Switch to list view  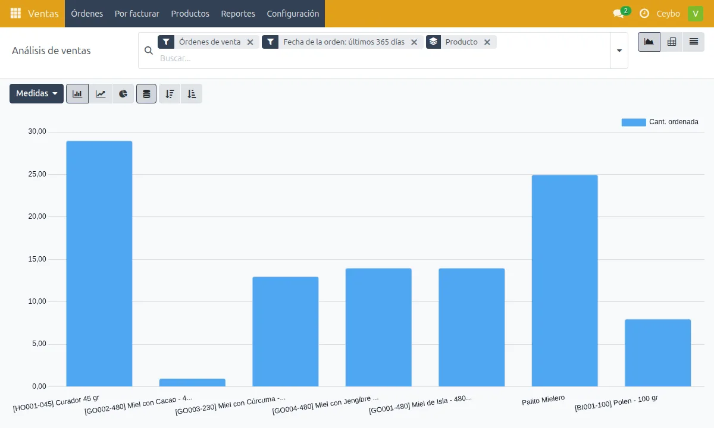click(694, 42)
